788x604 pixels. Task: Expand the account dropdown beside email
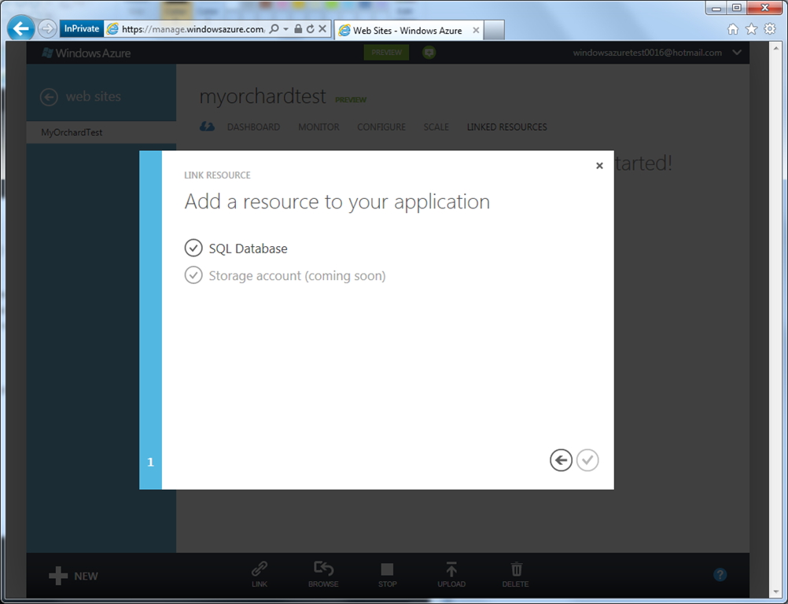tap(737, 53)
